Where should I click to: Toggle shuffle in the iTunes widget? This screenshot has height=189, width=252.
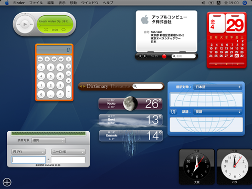[46, 30]
